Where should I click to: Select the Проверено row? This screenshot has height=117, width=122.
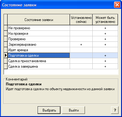point(61,39)
